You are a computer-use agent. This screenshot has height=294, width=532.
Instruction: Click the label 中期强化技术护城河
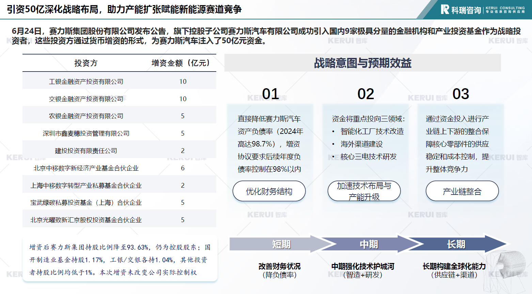pos(363,266)
